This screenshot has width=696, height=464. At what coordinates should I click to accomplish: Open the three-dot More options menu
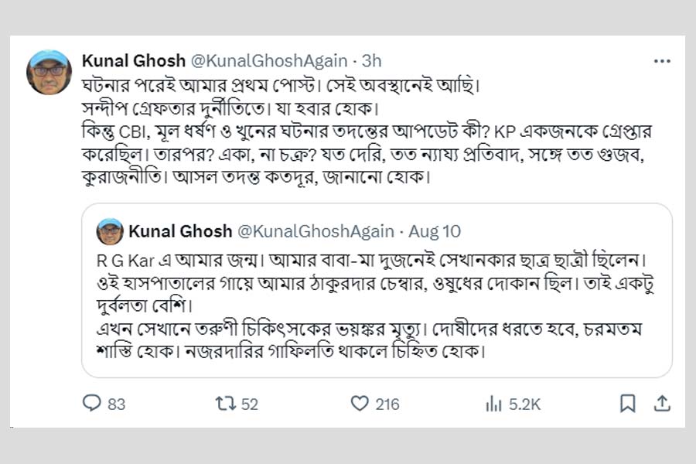662,60
